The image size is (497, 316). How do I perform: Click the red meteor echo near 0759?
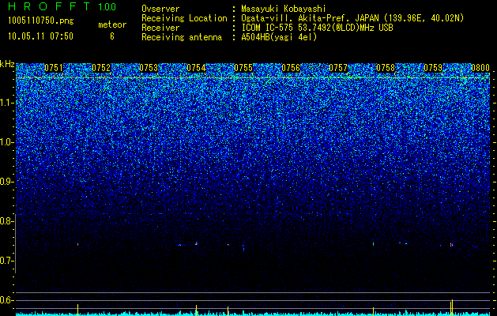[x=452, y=245]
